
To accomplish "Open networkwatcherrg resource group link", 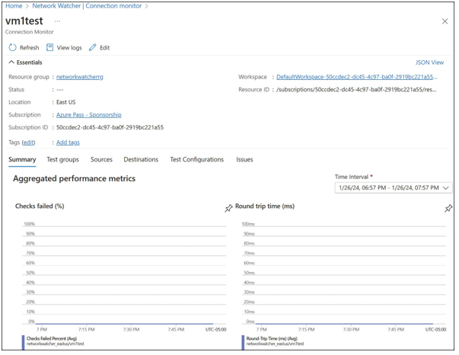I will [x=80, y=77].
